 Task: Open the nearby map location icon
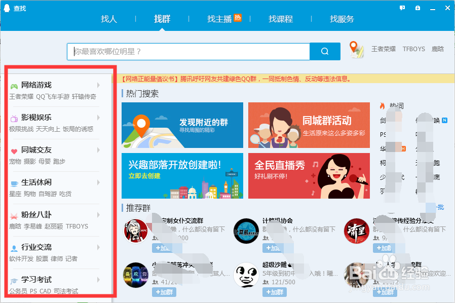(356, 49)
